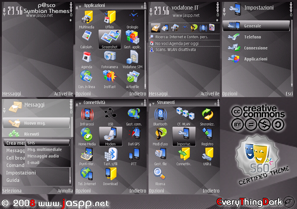Image resolution: width=297 pixels, height=209 pixels.
Task: Open Tast. s/fili Bluetooth keyboard icon
Action: 111,154
